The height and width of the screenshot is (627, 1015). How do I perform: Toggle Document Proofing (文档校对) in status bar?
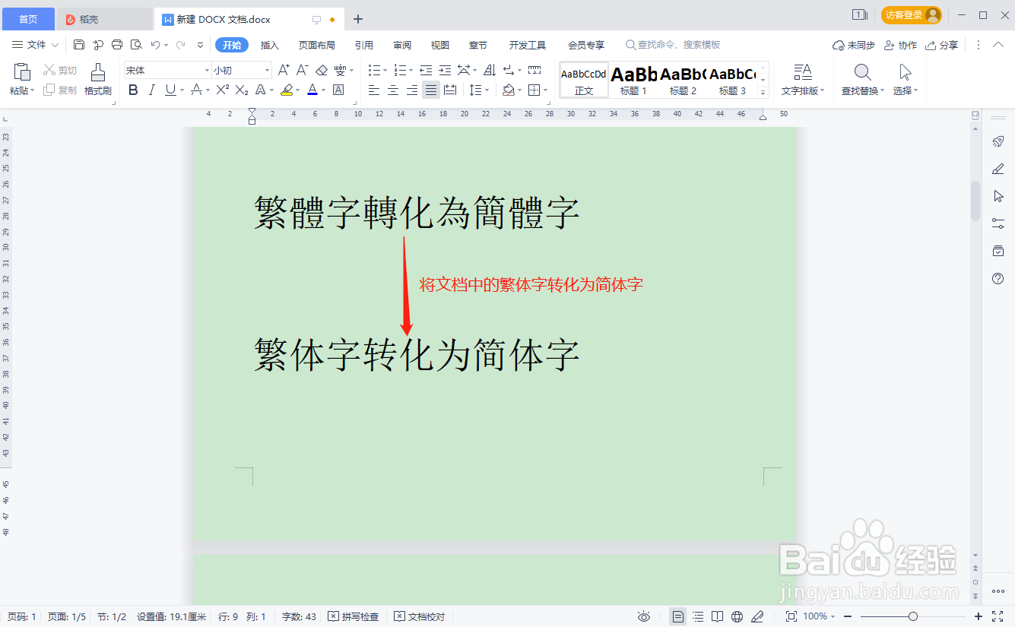420,616
